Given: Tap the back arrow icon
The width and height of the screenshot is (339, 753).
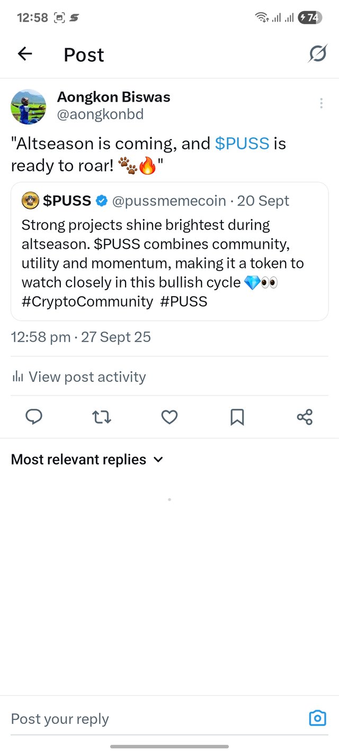Looking at the screenshot, I should click(25, 54).
